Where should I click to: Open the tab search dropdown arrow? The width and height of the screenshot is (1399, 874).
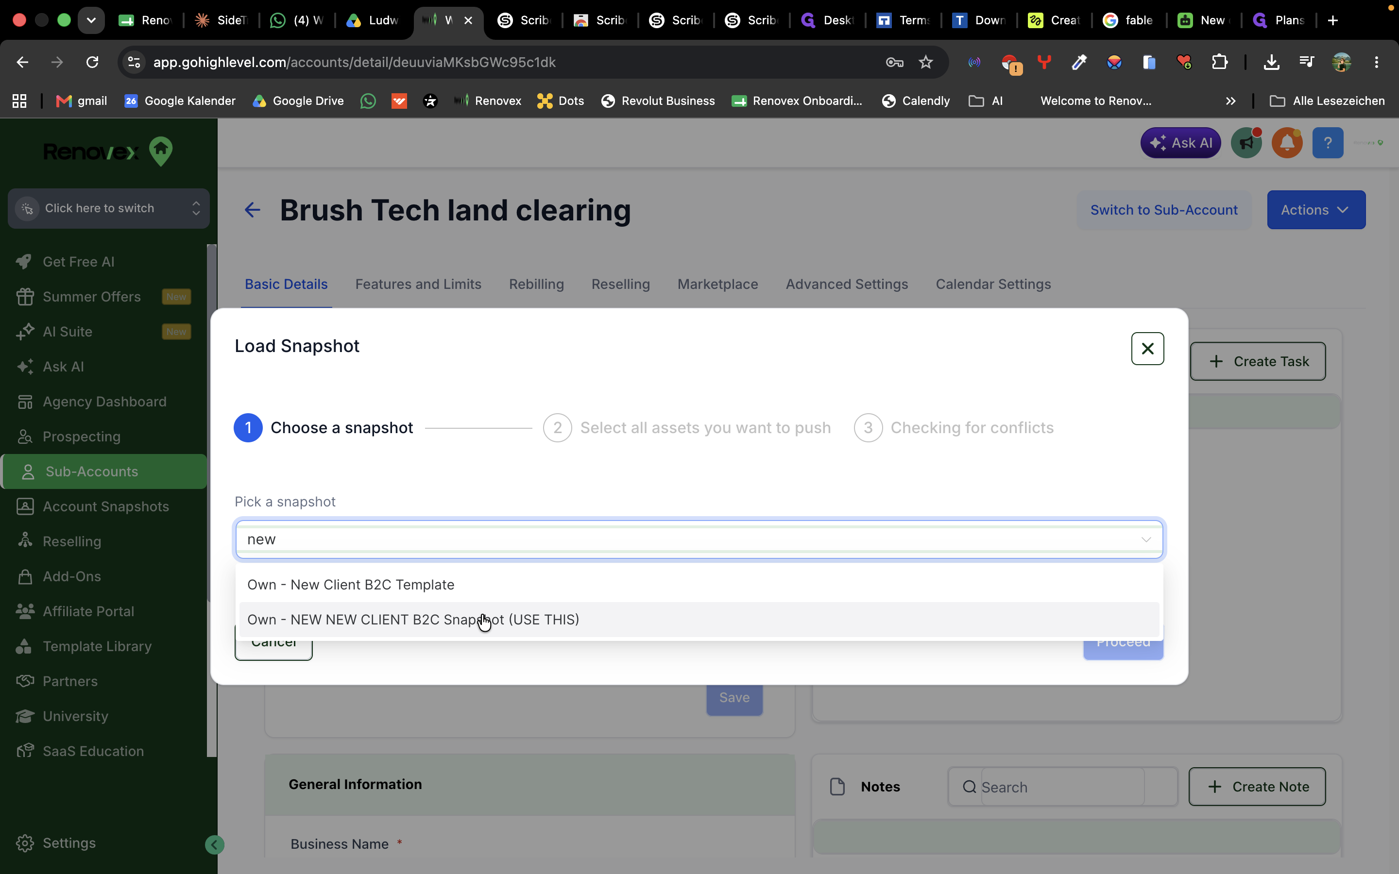point(91,20)
